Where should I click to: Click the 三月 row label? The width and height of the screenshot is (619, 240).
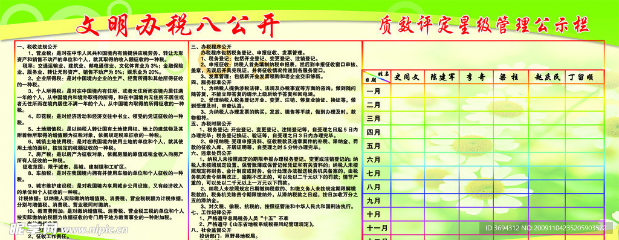373,118
